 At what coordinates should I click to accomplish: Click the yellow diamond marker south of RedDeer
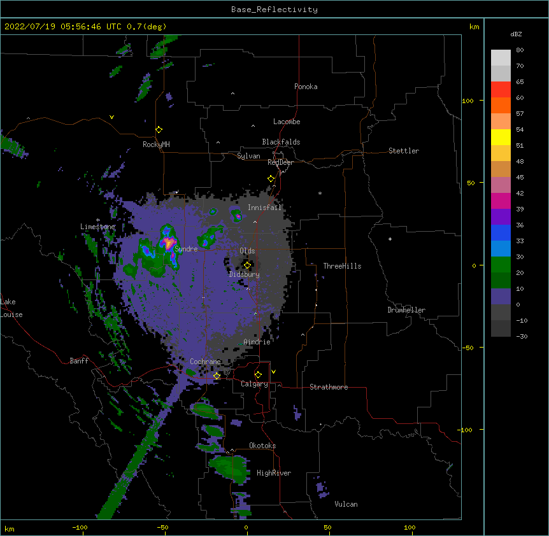click(x=271, y=179)
